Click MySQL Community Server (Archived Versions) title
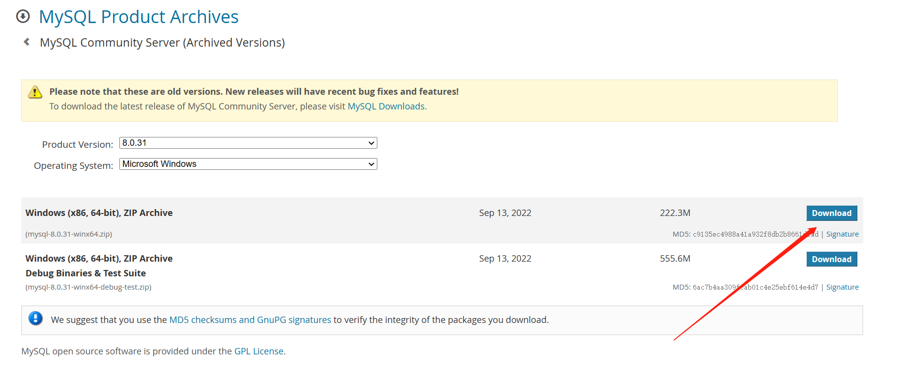Viewport: 906px width, 375px height. [x=162, y=43]
